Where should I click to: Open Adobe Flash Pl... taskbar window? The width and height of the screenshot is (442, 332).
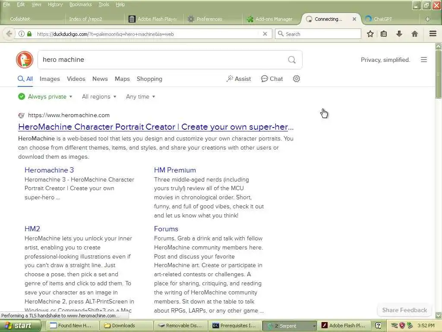344,326
